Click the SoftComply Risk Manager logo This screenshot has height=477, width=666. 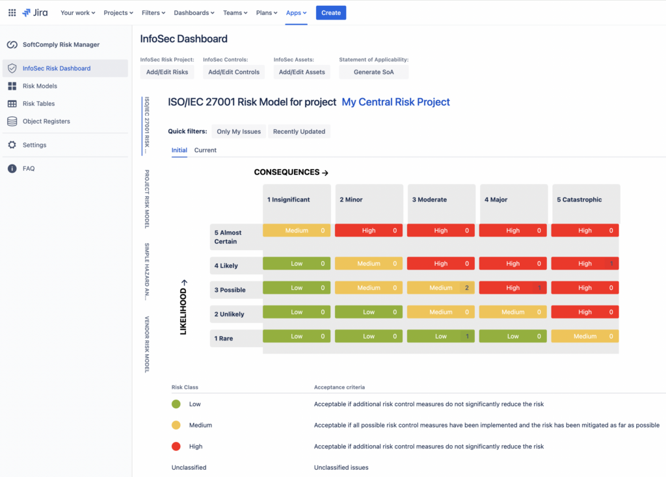pyautogui.click(x=13, y=45)
